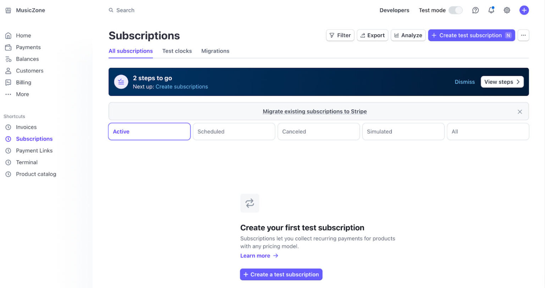
Task: Click the Customers sidebar icon
Action: pos(8,70)
